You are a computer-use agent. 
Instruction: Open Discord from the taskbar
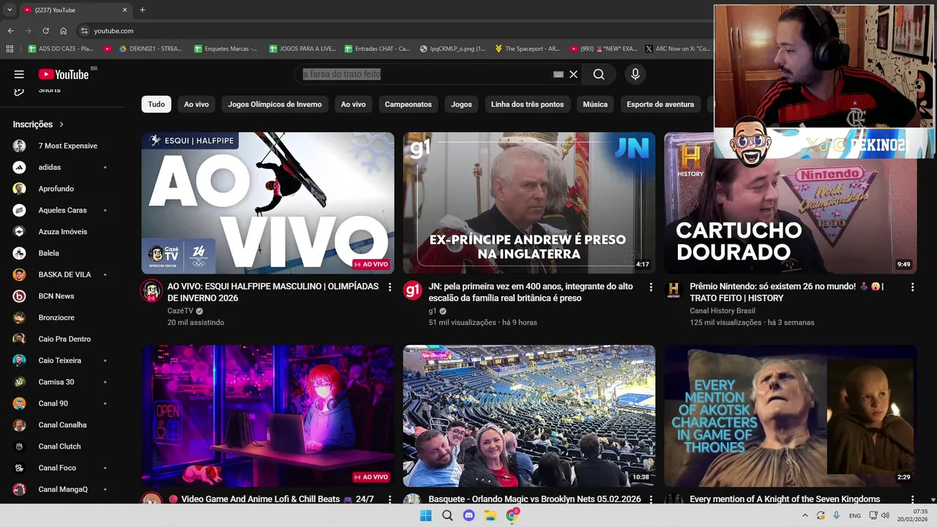pos(468,515)
